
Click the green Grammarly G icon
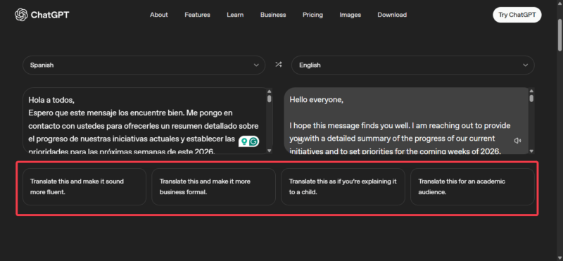pyautogui.click(x=254, y=141)
